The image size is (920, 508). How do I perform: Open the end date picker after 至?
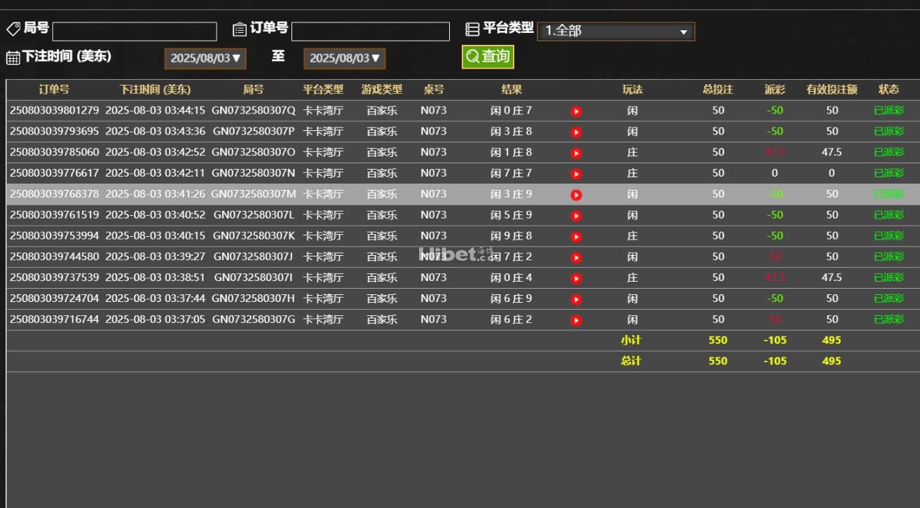(x=344, y=58)
